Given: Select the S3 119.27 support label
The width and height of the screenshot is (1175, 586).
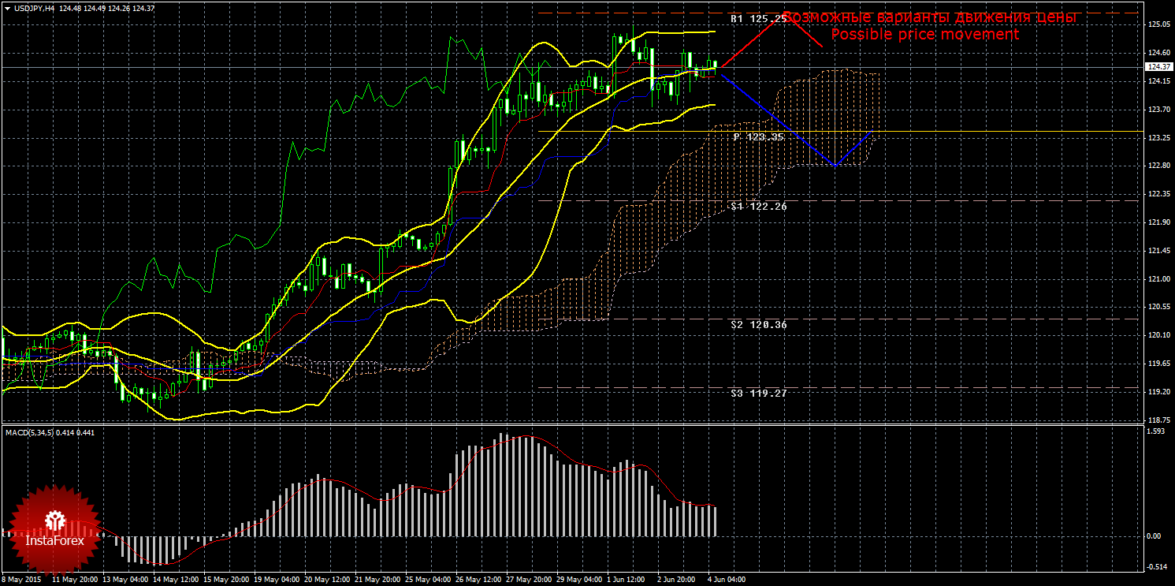Looking at the screenshot, I should coord(758,393).
